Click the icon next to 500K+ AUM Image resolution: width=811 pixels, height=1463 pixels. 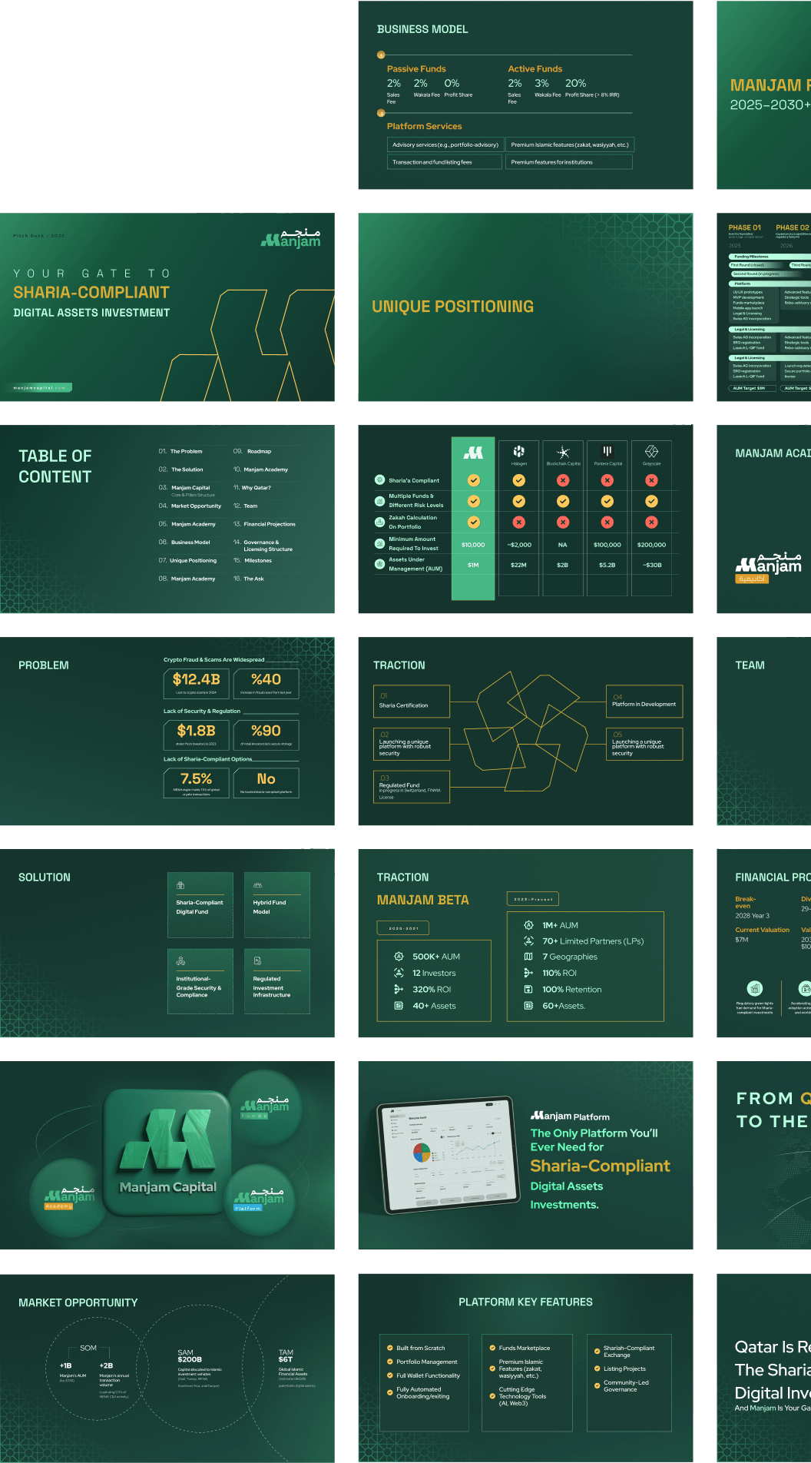click(x=399, y=957)
